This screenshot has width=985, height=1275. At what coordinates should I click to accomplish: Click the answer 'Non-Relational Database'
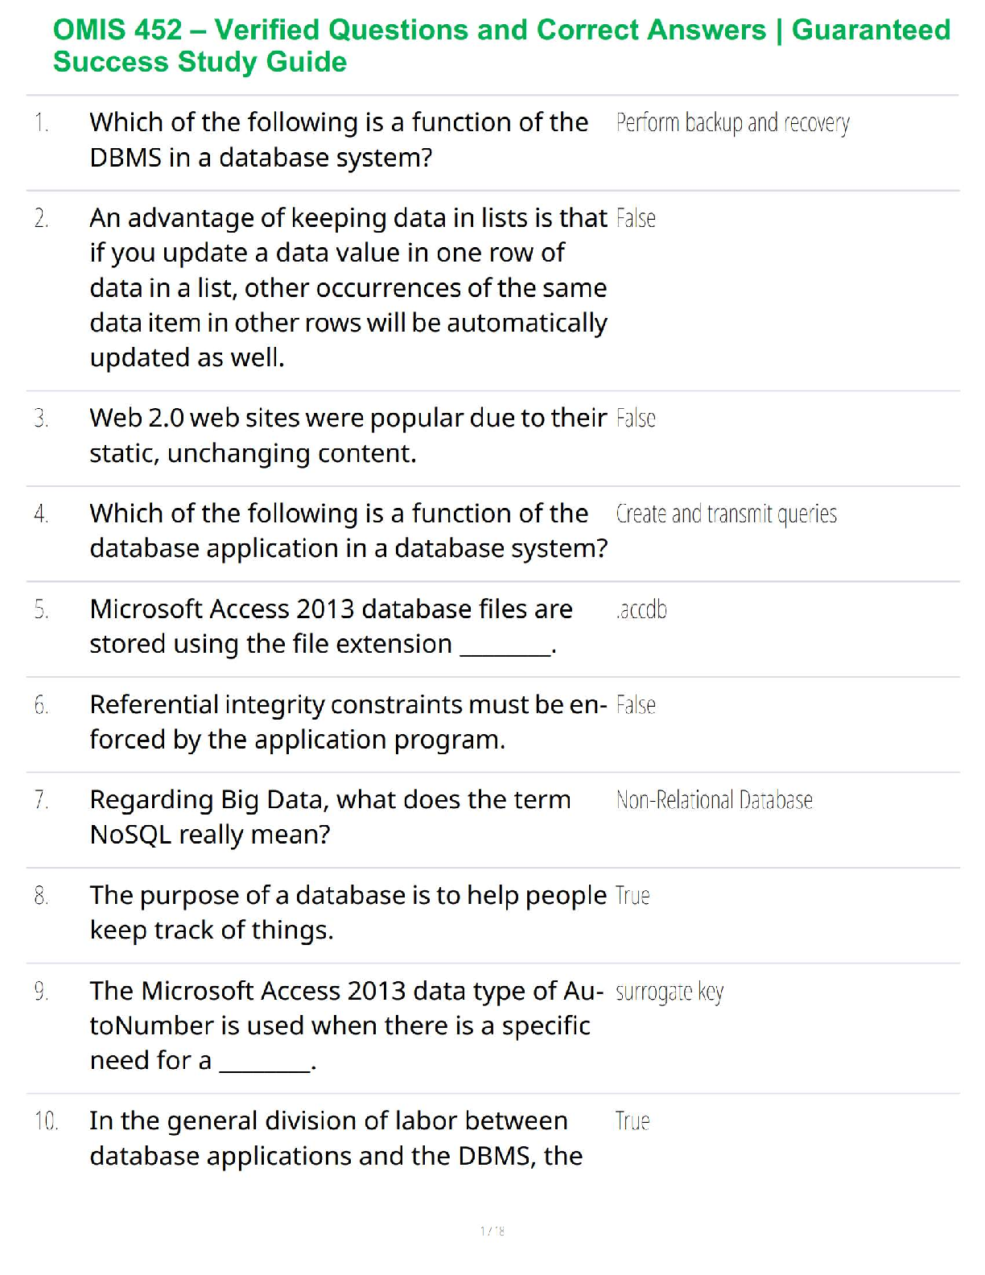714,800
